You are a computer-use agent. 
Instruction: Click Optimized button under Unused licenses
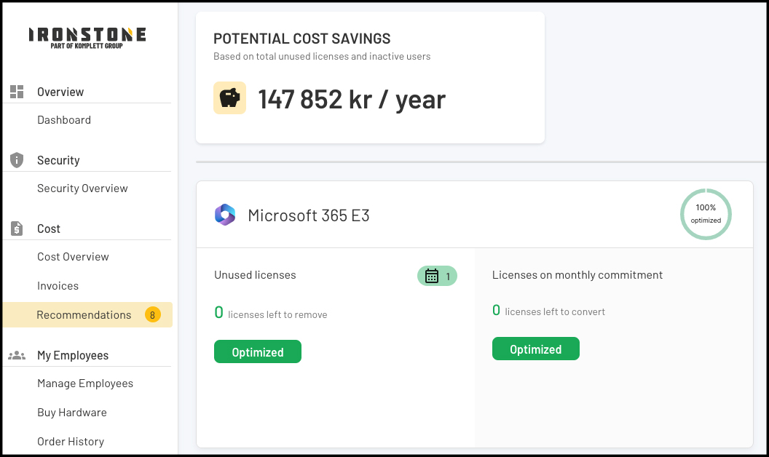258,351
